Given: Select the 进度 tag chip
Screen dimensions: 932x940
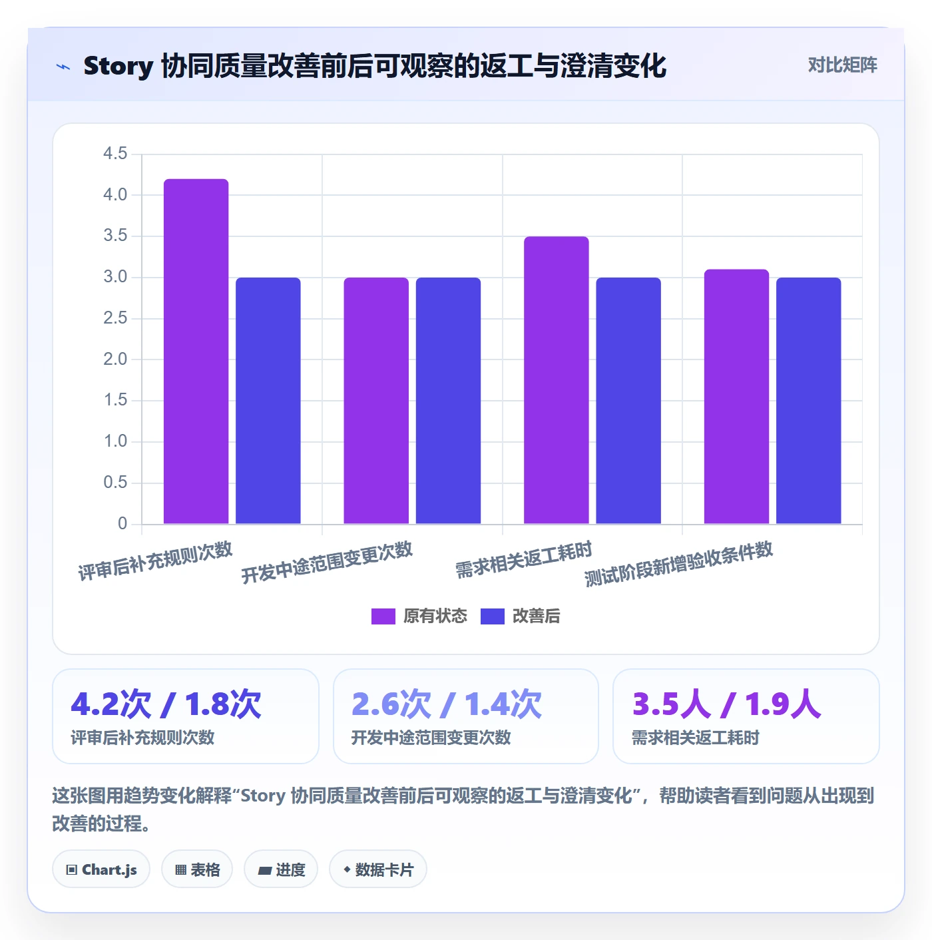Looking at the screenshot, I should point(281,869).
